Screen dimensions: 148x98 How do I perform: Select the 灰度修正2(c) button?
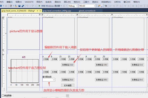pyautogui.click(x=137, y=80)
